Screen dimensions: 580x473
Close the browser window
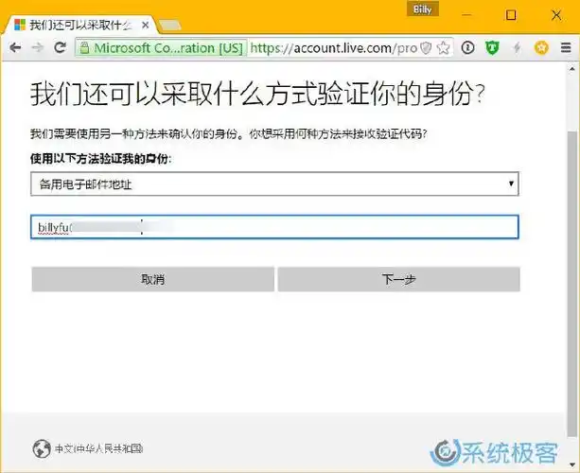click(556, 15)
